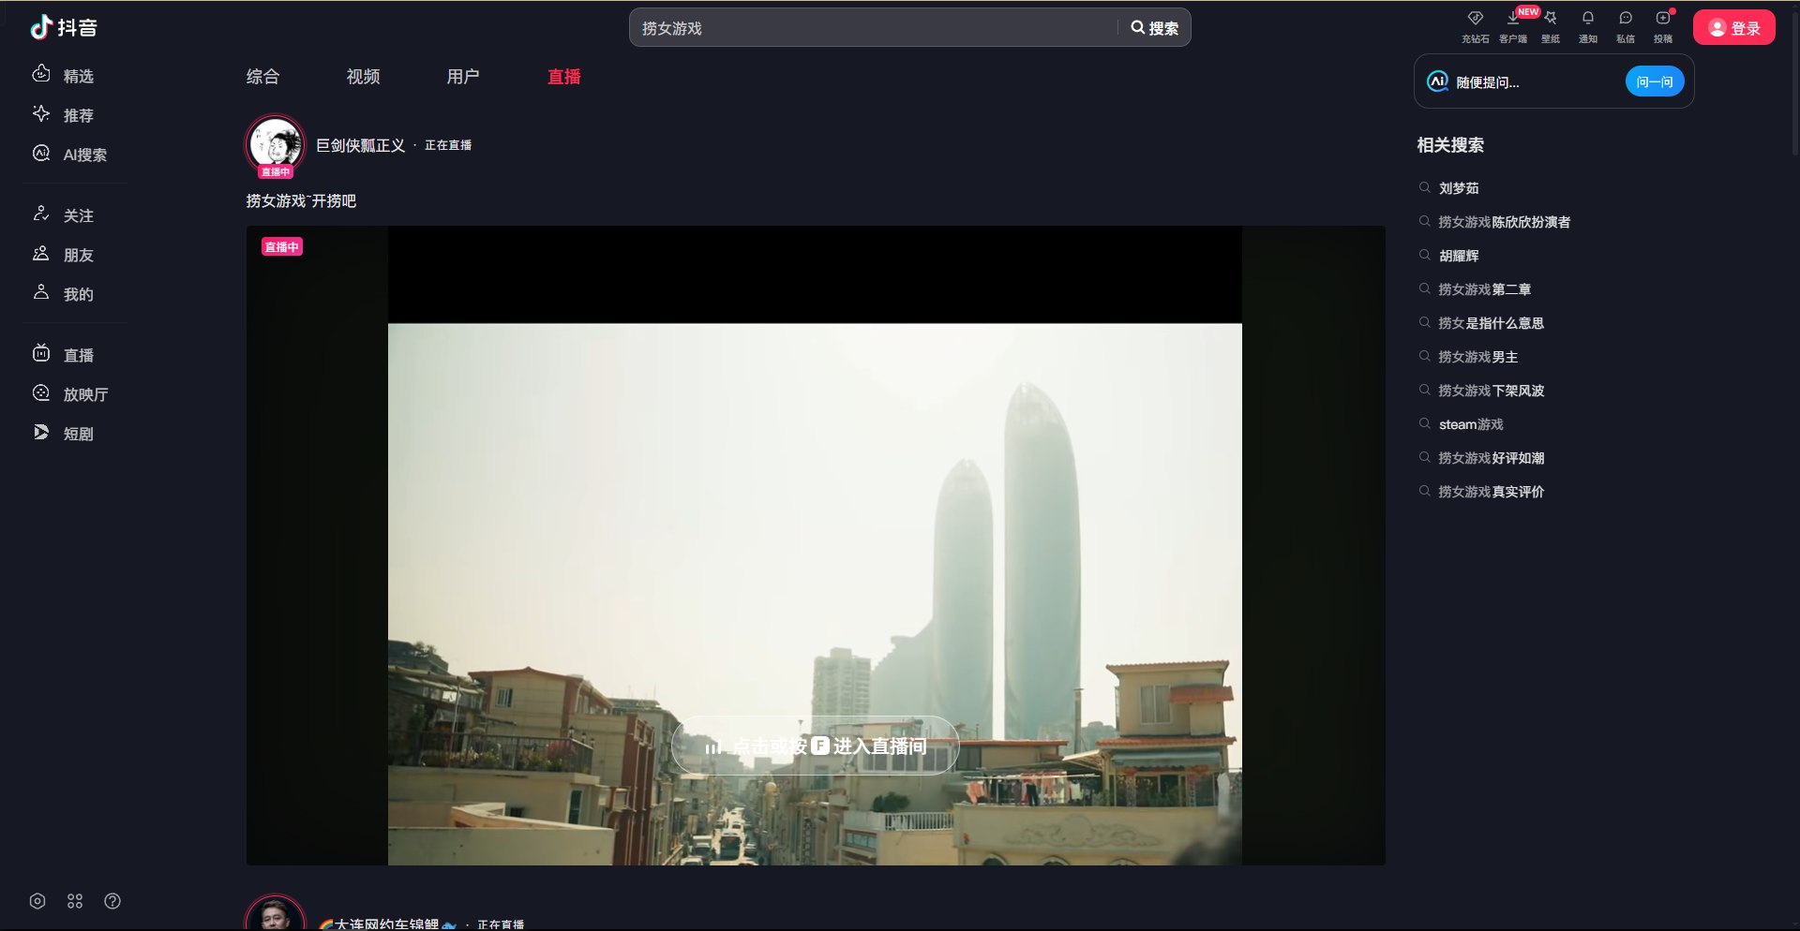Click 点击或按F进入直播间 button

pos(815,746)
